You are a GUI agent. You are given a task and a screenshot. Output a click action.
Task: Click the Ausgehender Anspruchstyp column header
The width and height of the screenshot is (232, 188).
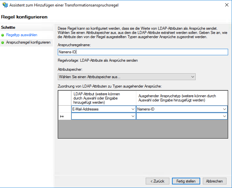[x=182, y=98]
